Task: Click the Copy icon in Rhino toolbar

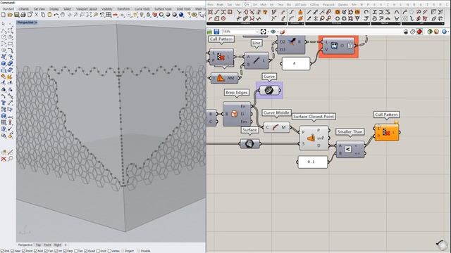Action: pos(43,15)
